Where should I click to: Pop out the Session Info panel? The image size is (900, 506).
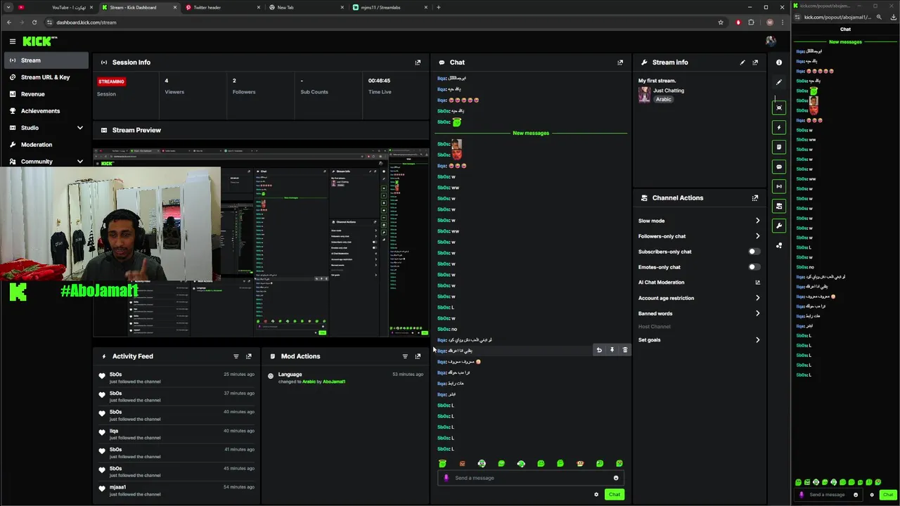pyautogui.click(x=418, y=63)
